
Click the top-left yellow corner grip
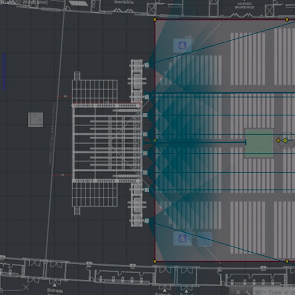click(155, 19)
